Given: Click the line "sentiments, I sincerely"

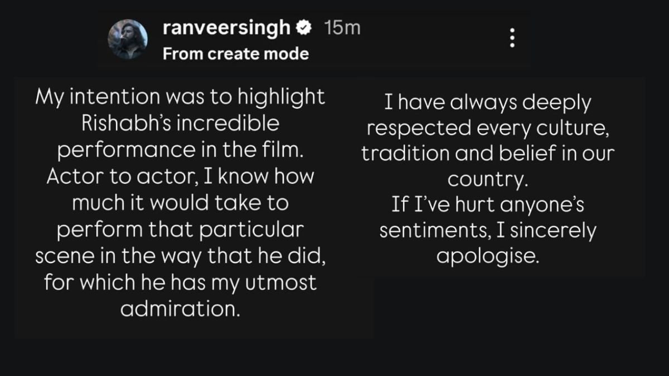Looking at the screenshot, I should (487, 232).
